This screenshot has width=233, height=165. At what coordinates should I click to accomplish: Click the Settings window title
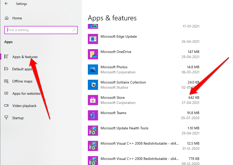click(21, 4)
